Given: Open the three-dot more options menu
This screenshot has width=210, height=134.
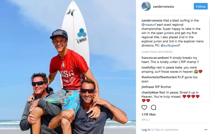Looking at the screenshot, I should click(x=206, y=129).
